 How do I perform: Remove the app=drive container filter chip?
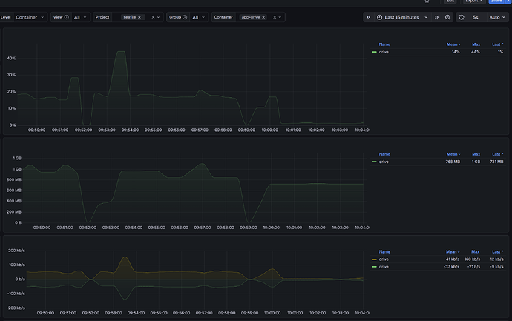point(262,17)
